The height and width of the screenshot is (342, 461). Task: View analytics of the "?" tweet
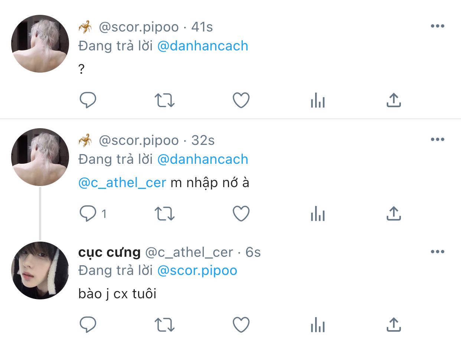[318, 100]
